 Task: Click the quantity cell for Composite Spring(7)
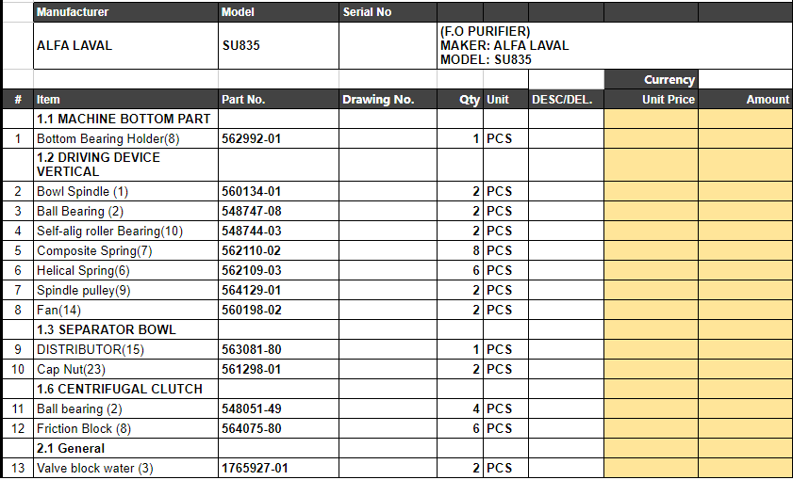pos(460,251)
